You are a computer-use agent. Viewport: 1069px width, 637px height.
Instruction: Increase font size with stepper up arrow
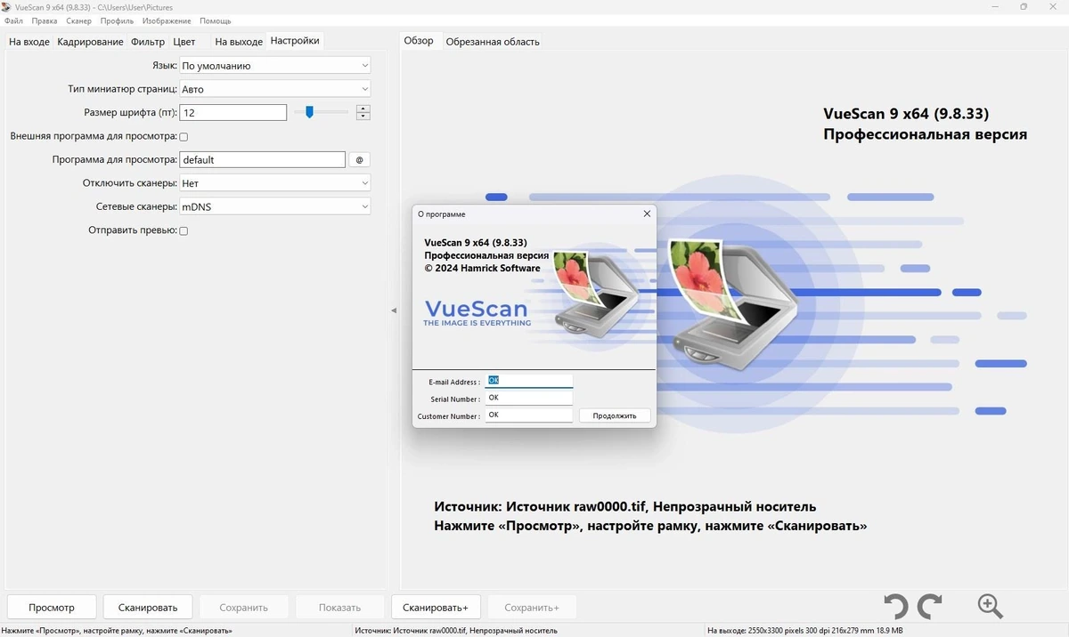(363, 109)
